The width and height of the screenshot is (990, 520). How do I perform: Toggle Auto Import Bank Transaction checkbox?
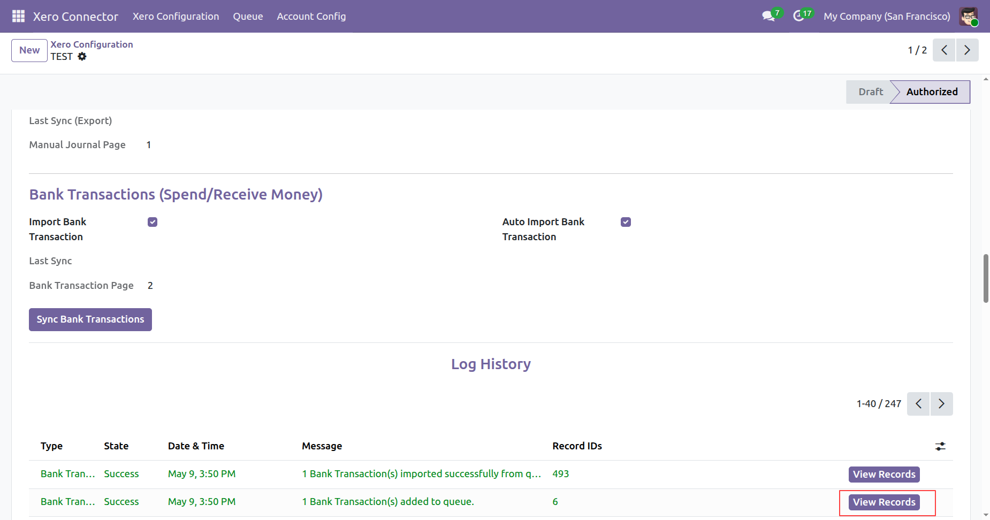coord(626,222)
